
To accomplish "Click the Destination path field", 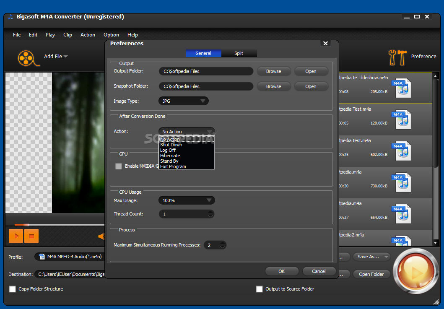I will coord(70,274).
